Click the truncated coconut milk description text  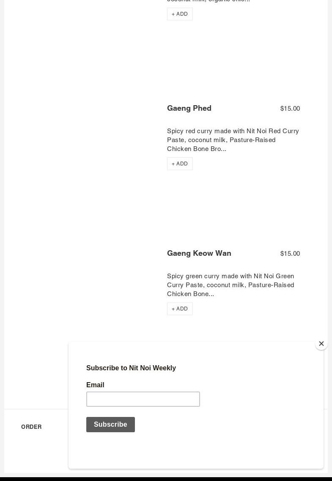(208, 1)
